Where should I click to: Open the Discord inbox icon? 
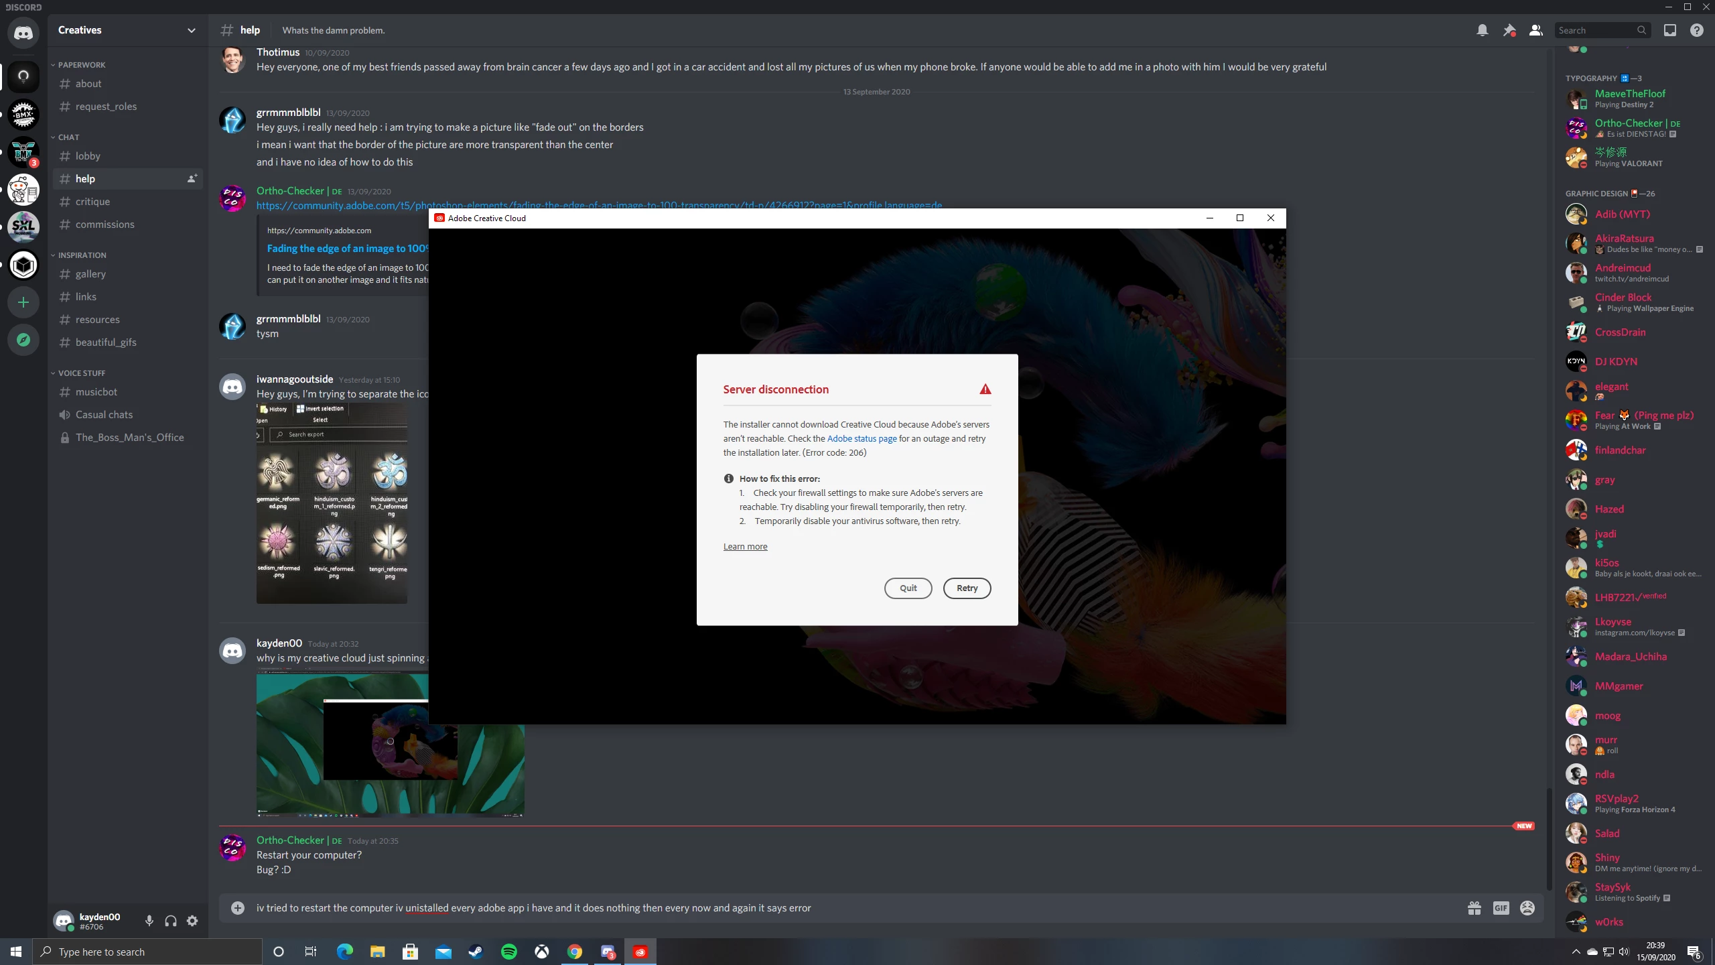(1669, 30)
